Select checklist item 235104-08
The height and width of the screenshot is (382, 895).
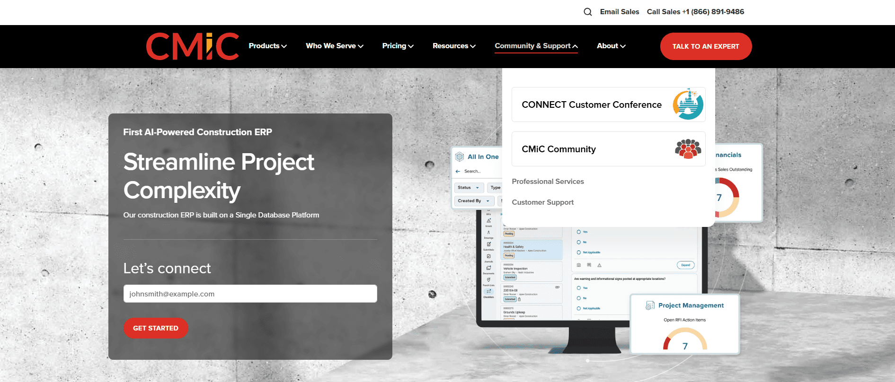(x=532, y=294)
